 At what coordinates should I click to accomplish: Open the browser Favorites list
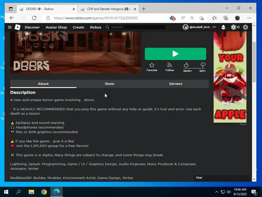[214, 18]
